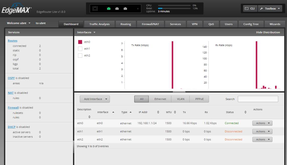The height and width of the screenshot is (165, 287).
Task: Open the Toolbox dropdown menu
Action: pos(270,9)
